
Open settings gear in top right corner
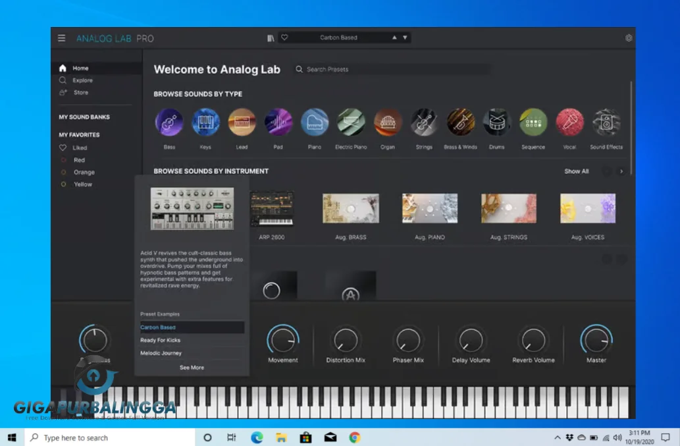[x=629, y=38]
